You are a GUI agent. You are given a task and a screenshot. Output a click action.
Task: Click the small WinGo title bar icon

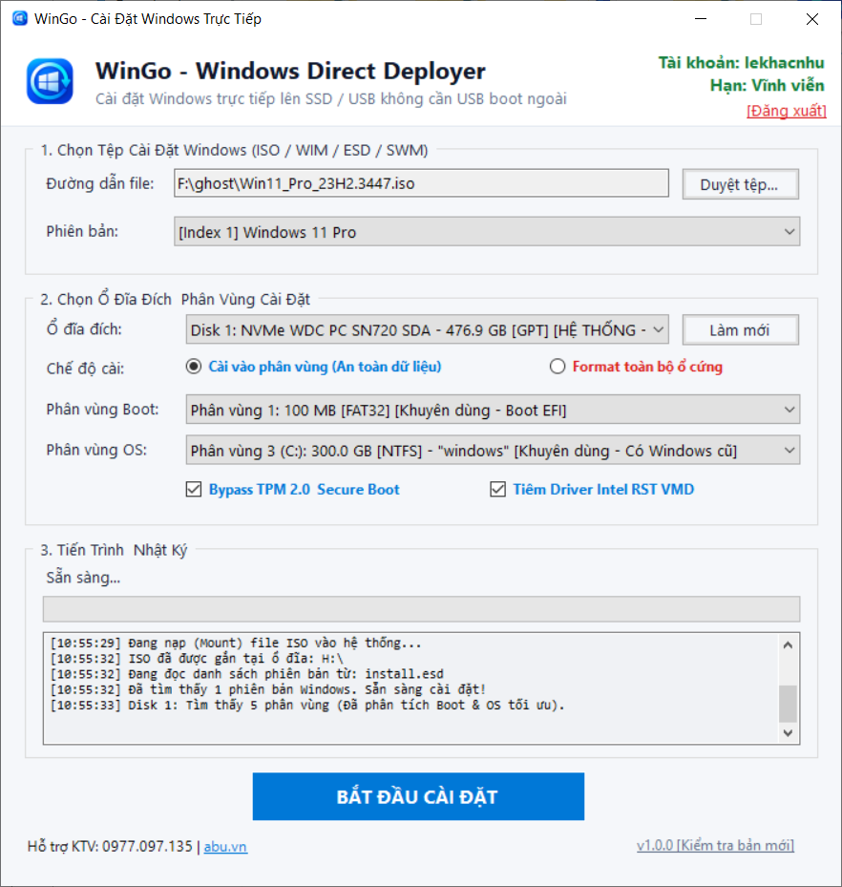20,19
